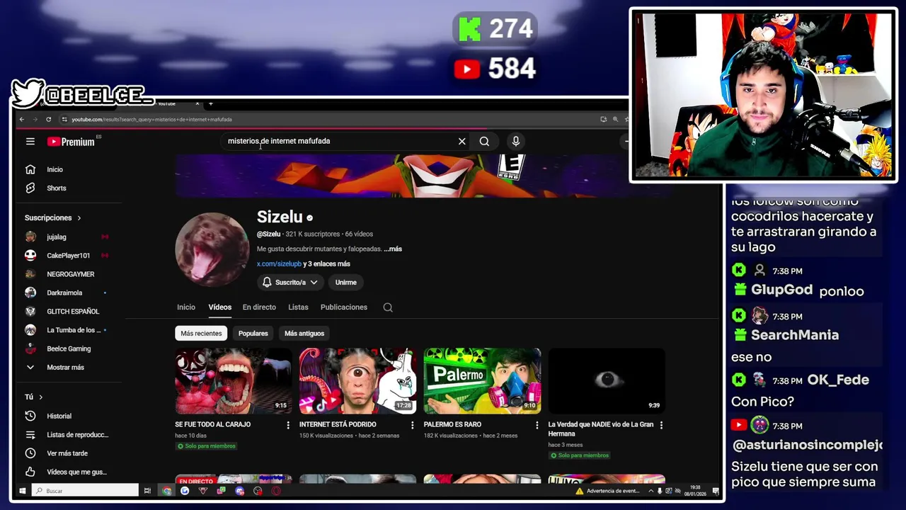Open the taskbar clock showing 19:38

click(x=694, y=491)
